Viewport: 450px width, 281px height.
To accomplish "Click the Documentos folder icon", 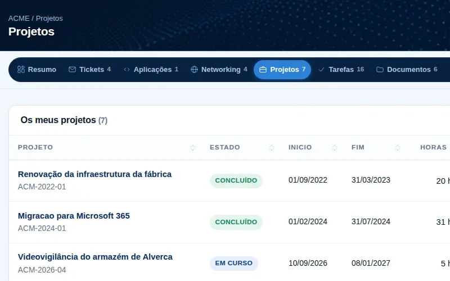I will (x=380, y=70).
